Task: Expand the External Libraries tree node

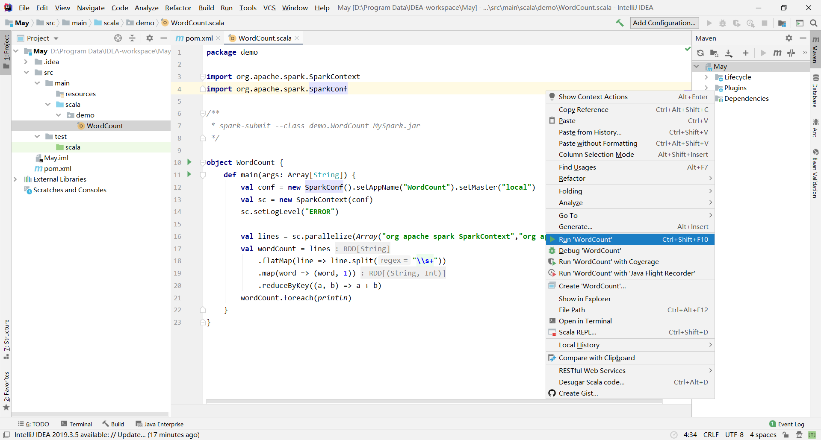Action: click(15, 179)
